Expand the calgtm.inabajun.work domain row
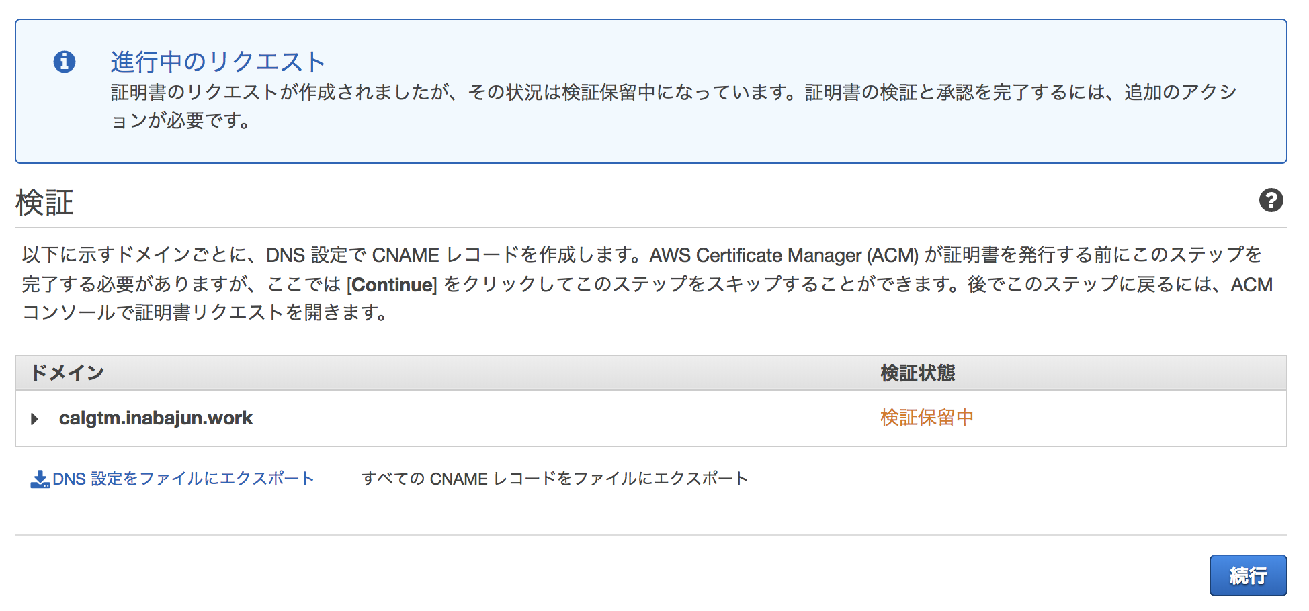The image size is (1309, 611). (35, 419)
